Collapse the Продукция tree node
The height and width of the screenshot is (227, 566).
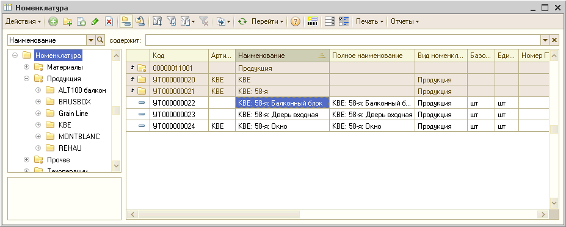tap(26, 79)
